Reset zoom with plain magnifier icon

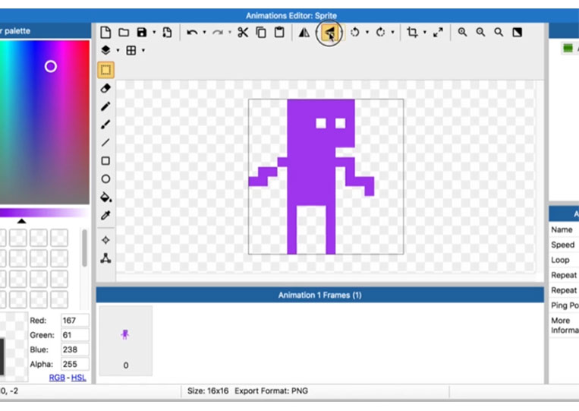tap(499, 32)
